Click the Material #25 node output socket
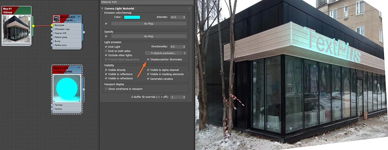 [84, 32]
